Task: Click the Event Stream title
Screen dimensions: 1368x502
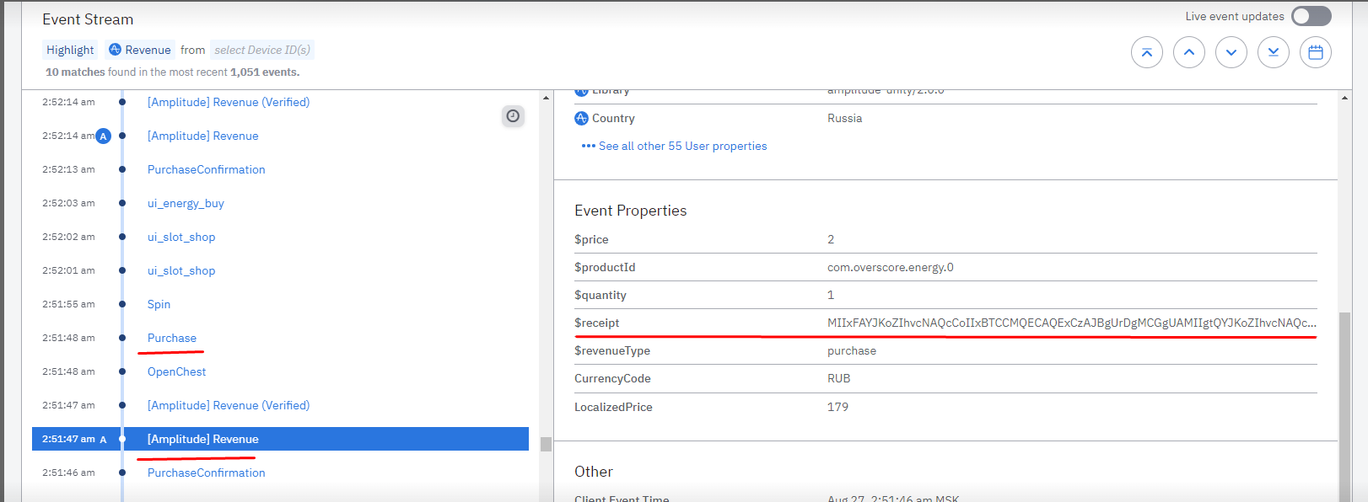Action: click(88, 19)
